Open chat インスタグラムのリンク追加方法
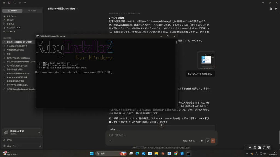 coord(18,58)
